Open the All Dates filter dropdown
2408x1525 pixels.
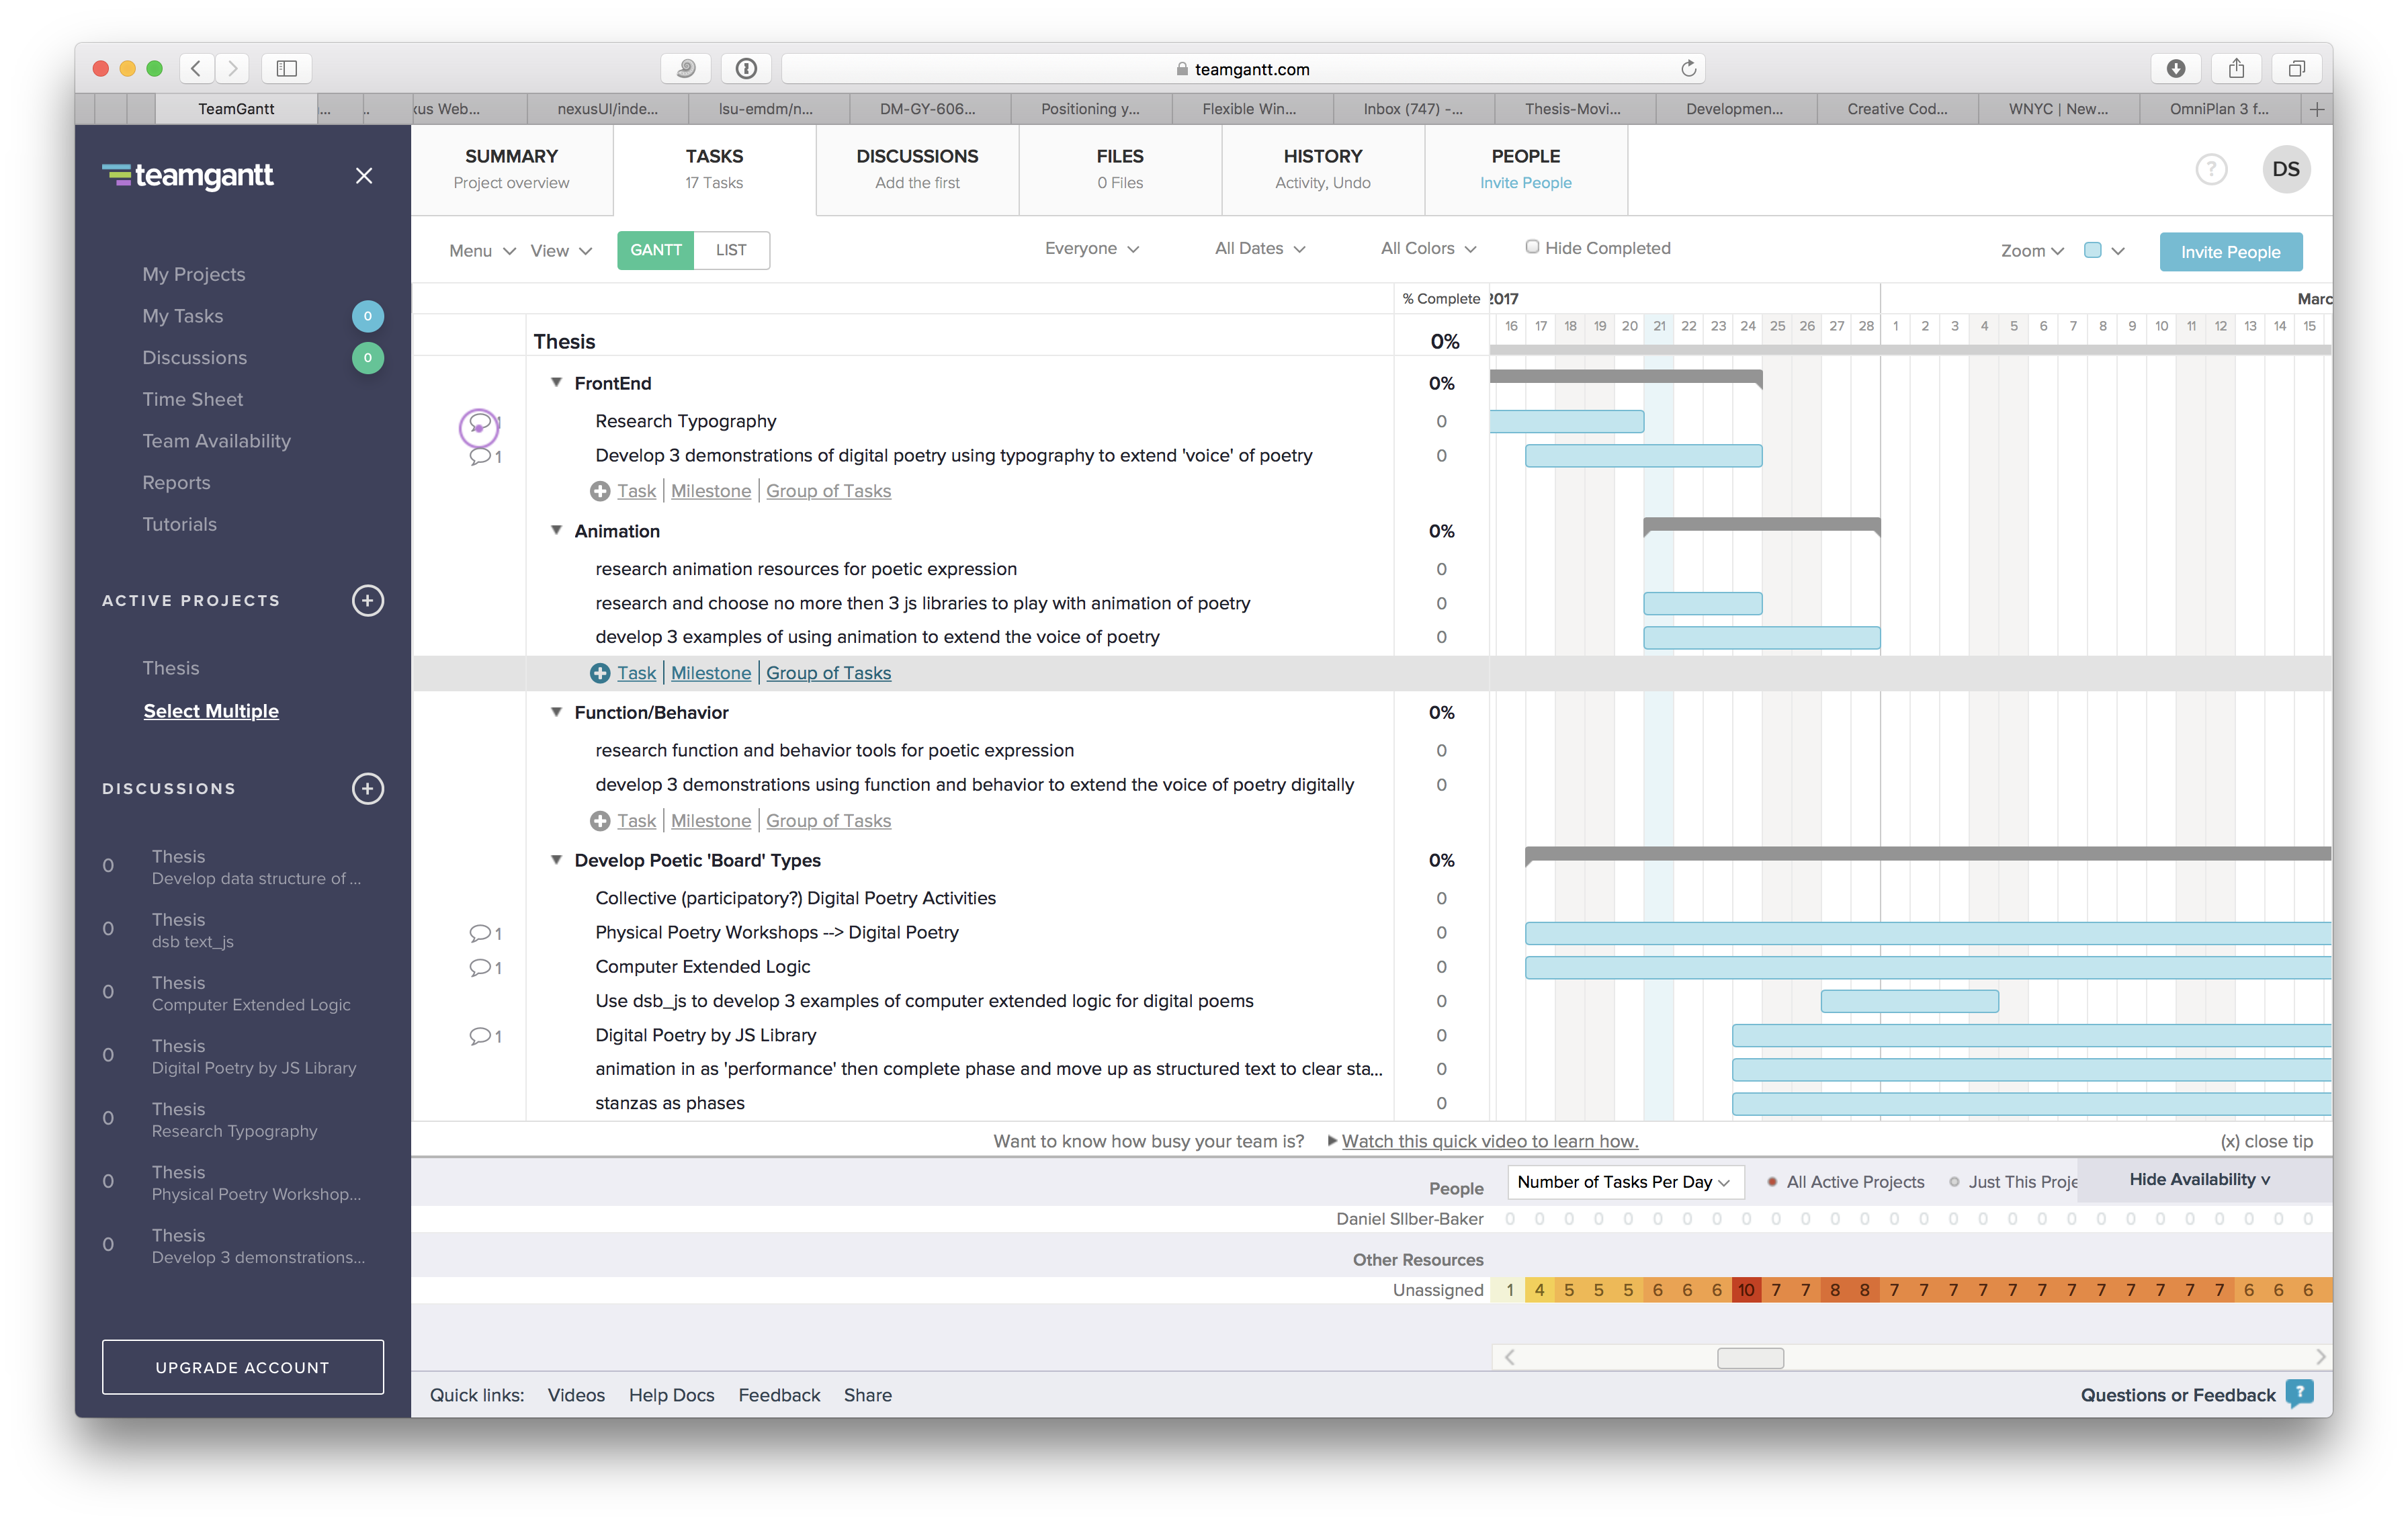[x=1260, y=248]
